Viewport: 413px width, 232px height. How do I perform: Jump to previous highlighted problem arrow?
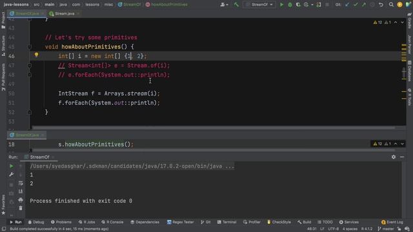[x=396, y=23]
